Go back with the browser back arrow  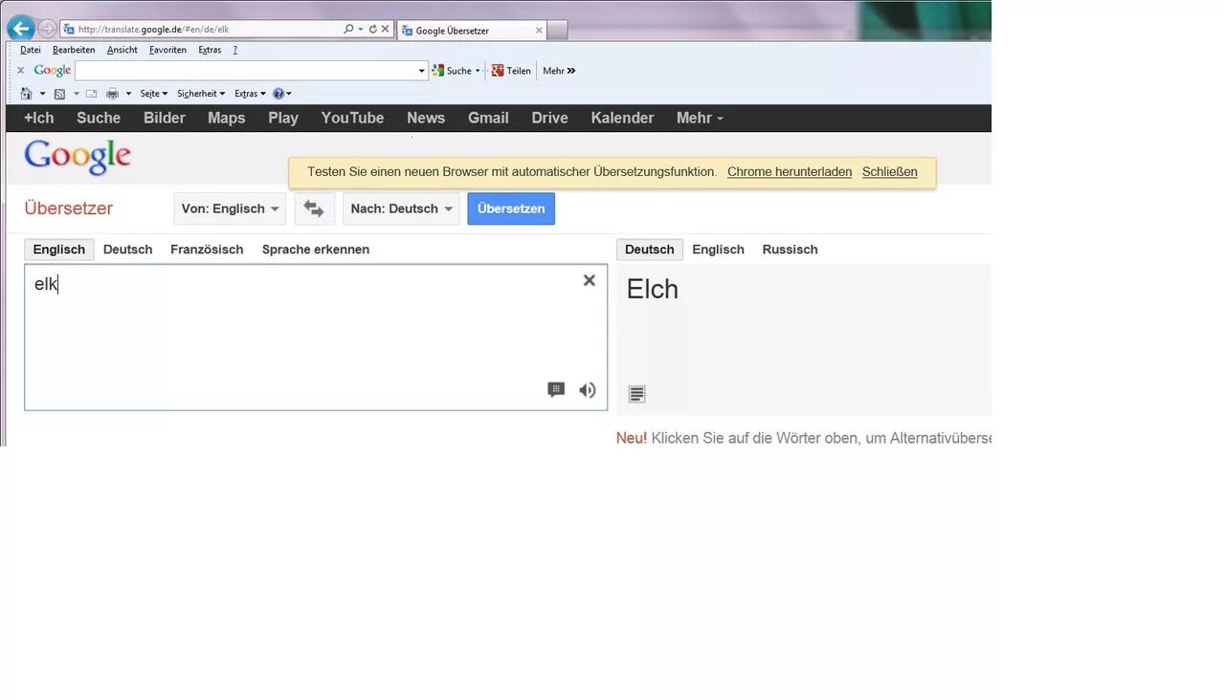click(x=20, y=29)
